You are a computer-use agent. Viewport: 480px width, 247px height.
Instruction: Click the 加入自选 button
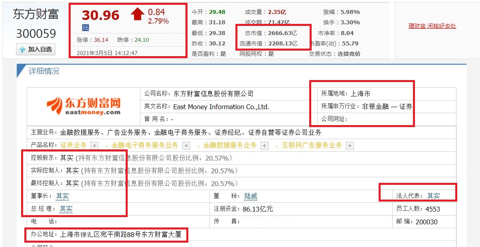(36, 49)
